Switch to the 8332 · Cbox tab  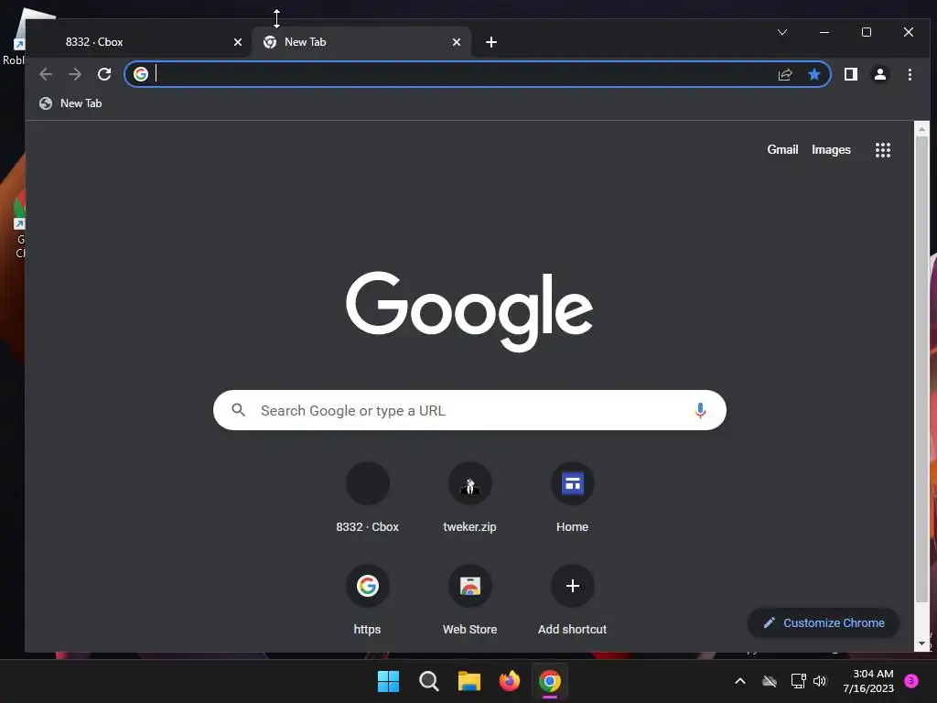tap(139, 42)
